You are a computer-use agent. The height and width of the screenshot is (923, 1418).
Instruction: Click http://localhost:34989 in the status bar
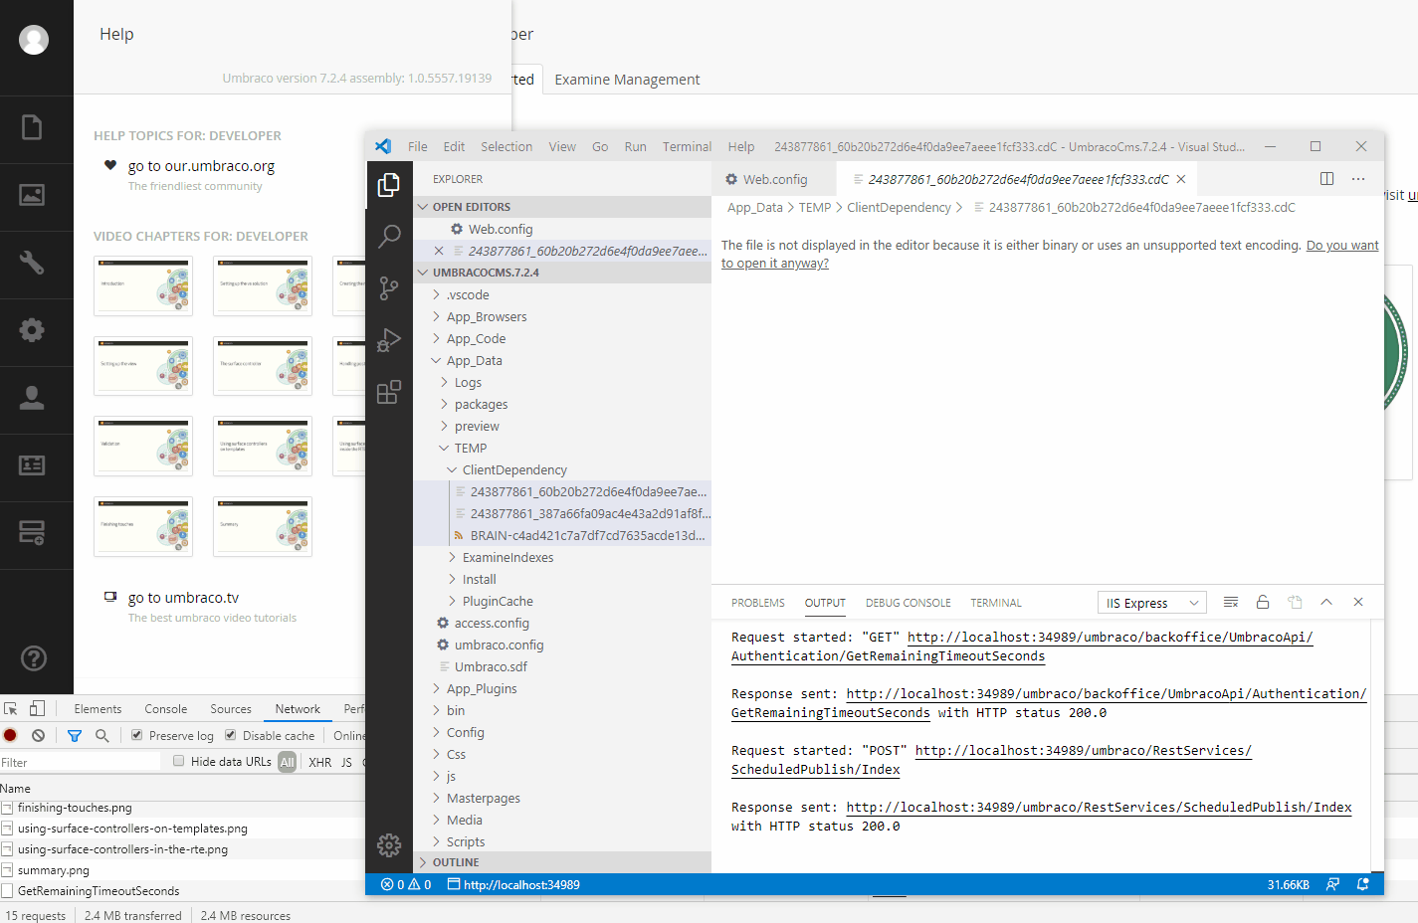513,884
